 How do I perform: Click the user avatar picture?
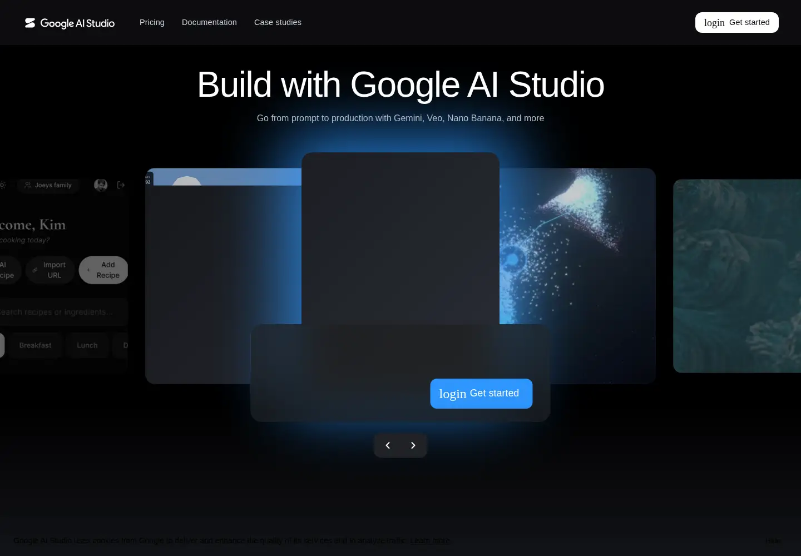pyautogui.click(x=101, y=185)
